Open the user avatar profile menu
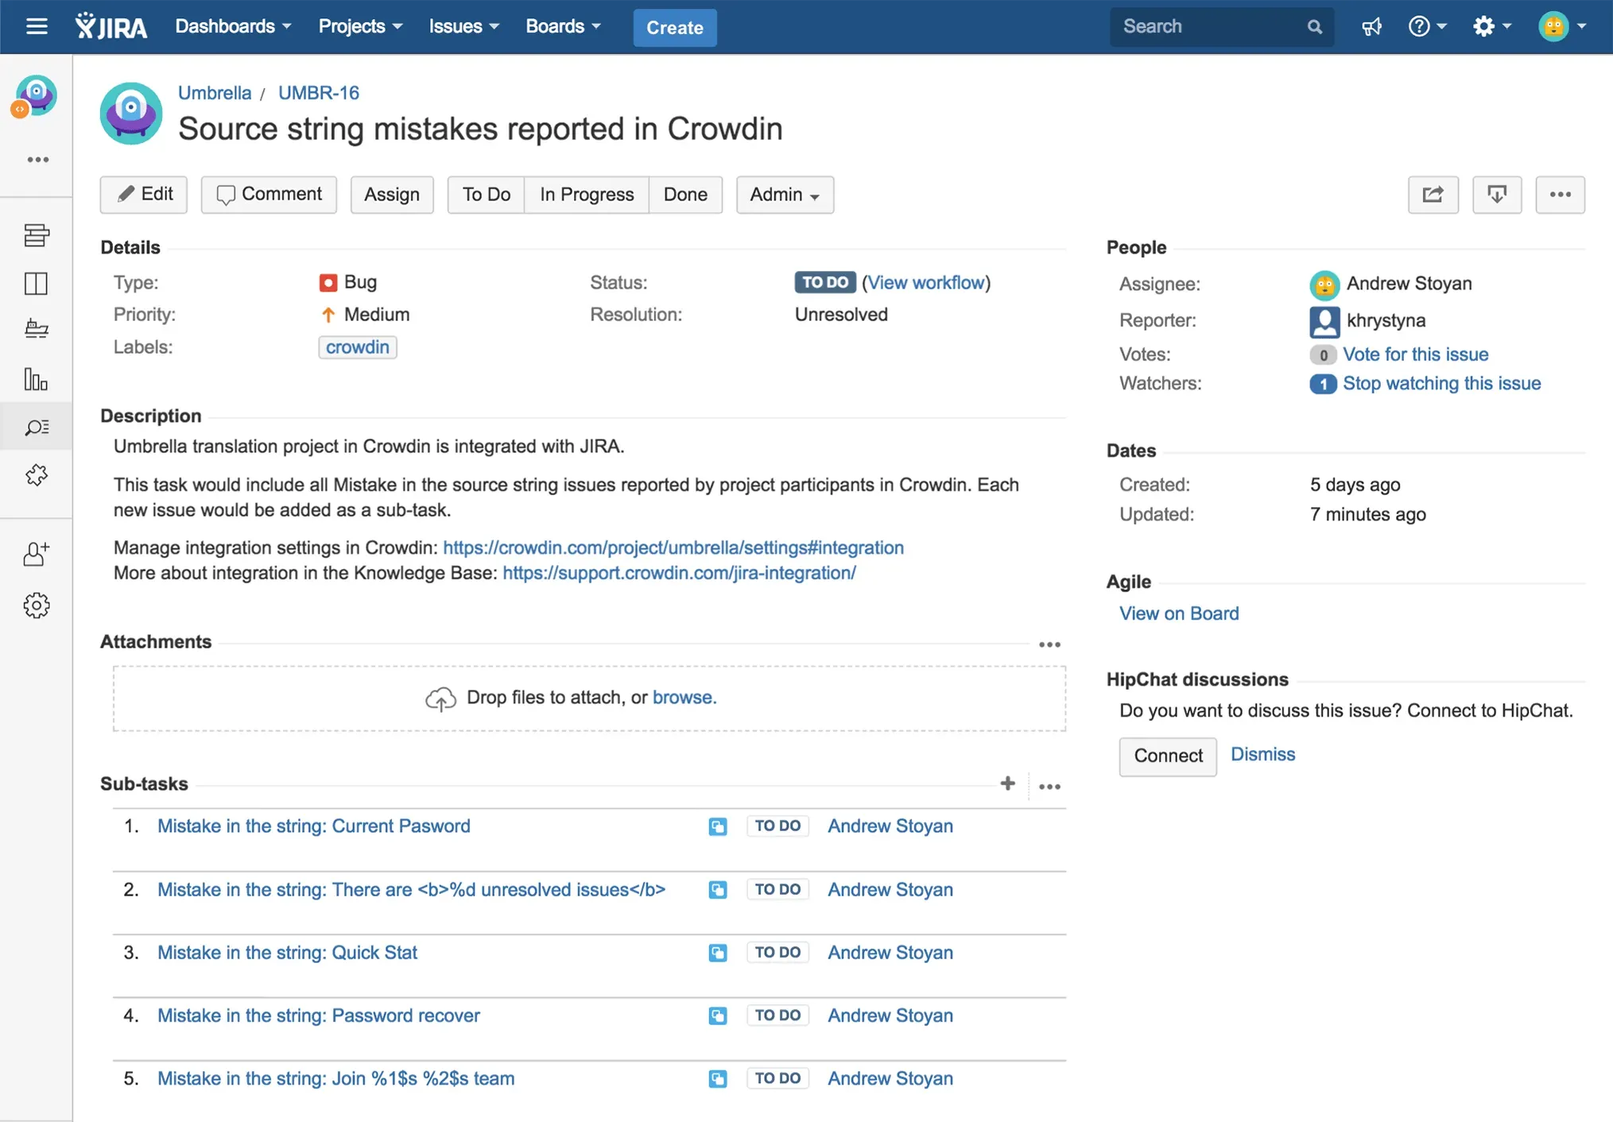This screenshot has width=1613, height=1122. (1561, 26)
